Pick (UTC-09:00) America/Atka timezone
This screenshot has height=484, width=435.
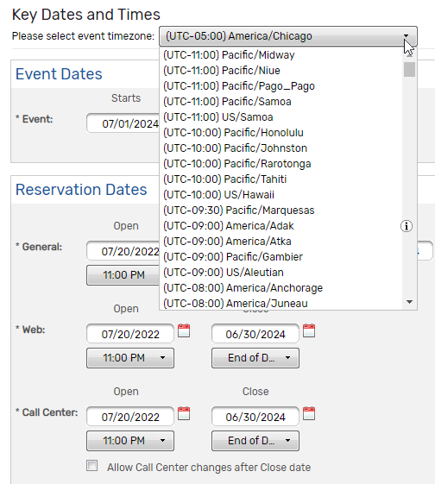(x=281, y=242)
